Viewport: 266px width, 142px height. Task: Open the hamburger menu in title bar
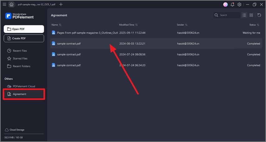[4, 5]
